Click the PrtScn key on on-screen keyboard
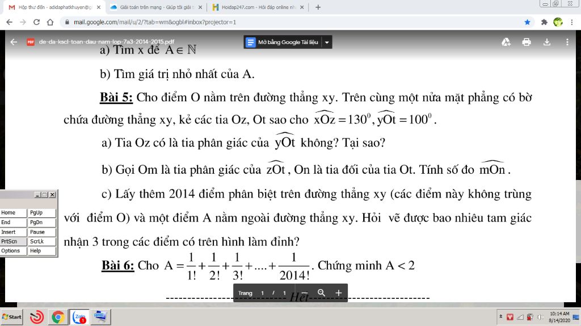Screen dimensions: 581x326 (14, 241)
